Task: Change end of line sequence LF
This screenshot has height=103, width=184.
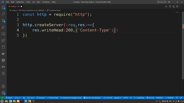Action: [131, 98]
